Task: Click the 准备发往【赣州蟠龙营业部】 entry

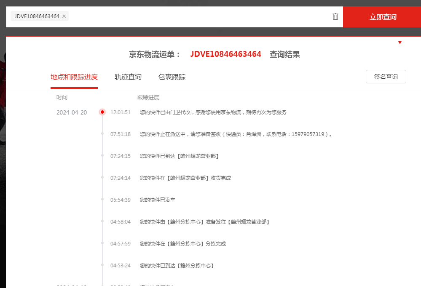Action: coord(204,222)
